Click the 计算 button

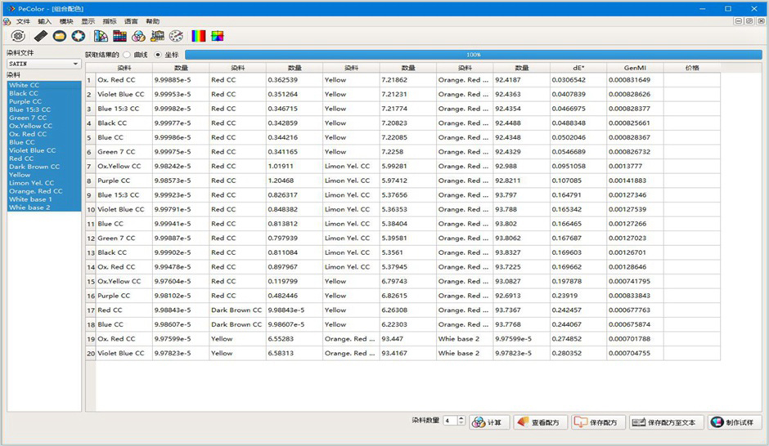[488, 421]
